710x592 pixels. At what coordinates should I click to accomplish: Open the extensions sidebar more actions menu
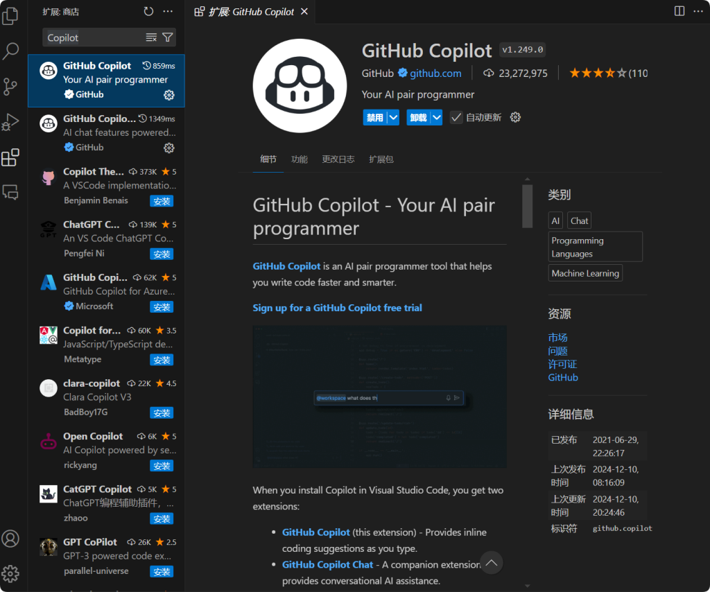(x=168, y=11)
